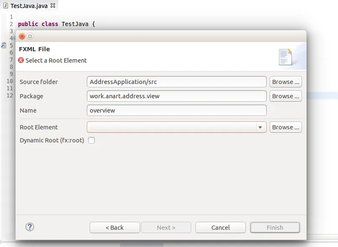Screen dimensions: 338x247
Task: Close the FXML File dialog with the red button
Action: tap(22, 36)
